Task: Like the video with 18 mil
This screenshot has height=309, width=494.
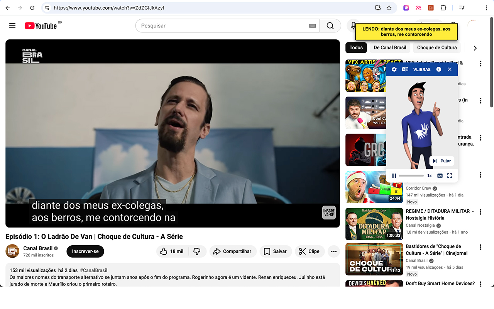Action: tap(172, 251)
